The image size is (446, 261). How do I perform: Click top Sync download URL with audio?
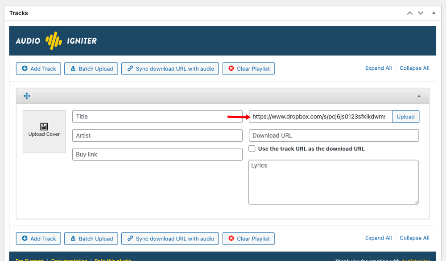coord(170,69)
